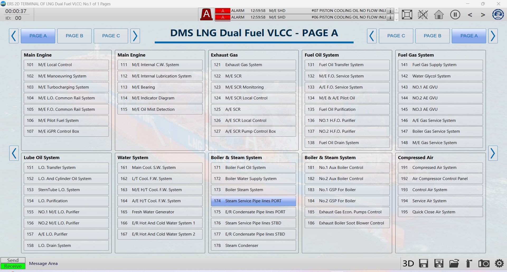Pause the simulation
The width and height of the screenshot is (507, 272).
pyautogui.click(x=455, y=15)
